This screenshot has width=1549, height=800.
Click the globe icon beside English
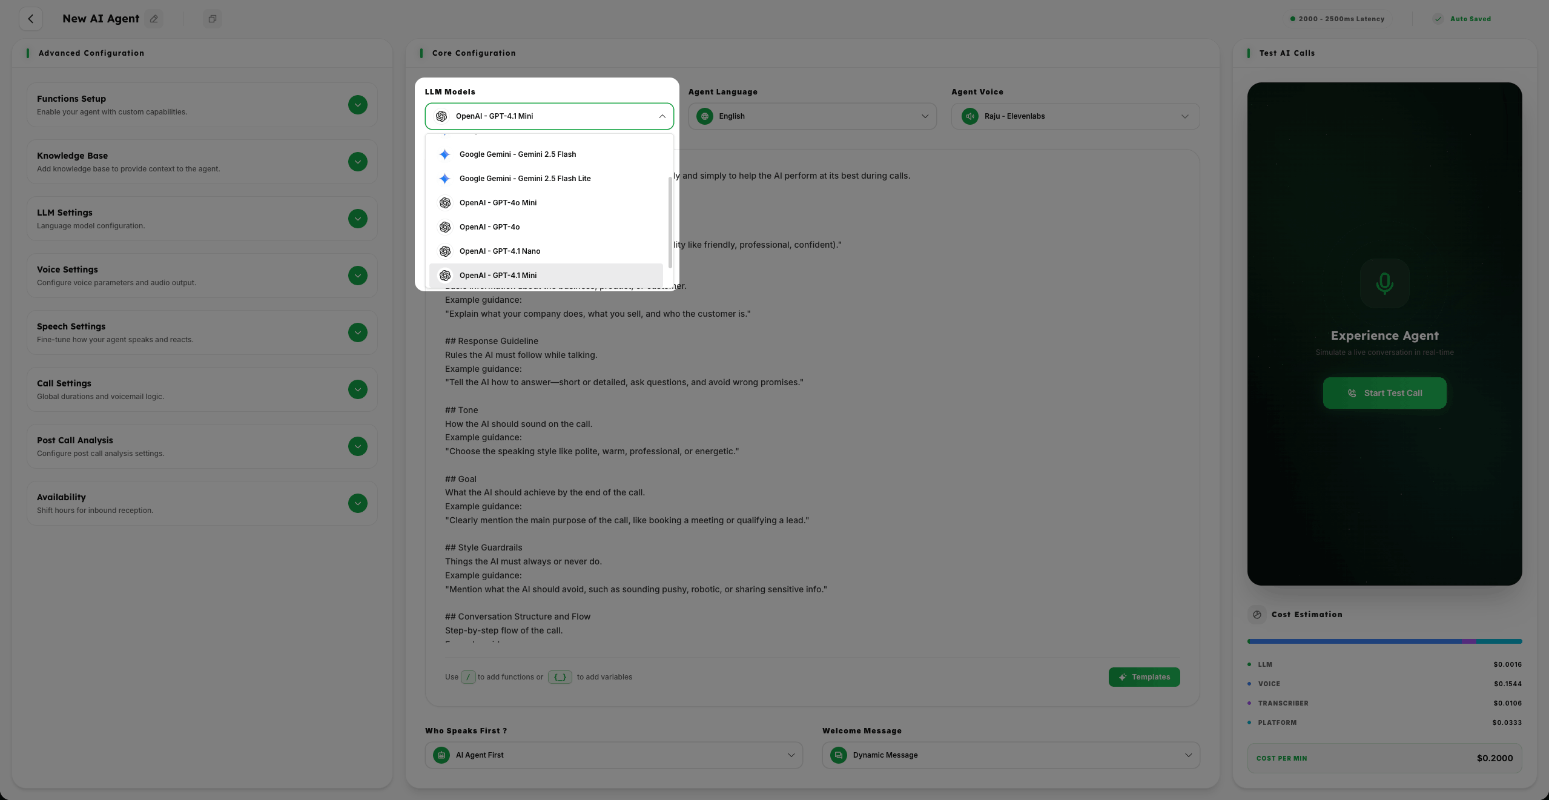point(704,116)
